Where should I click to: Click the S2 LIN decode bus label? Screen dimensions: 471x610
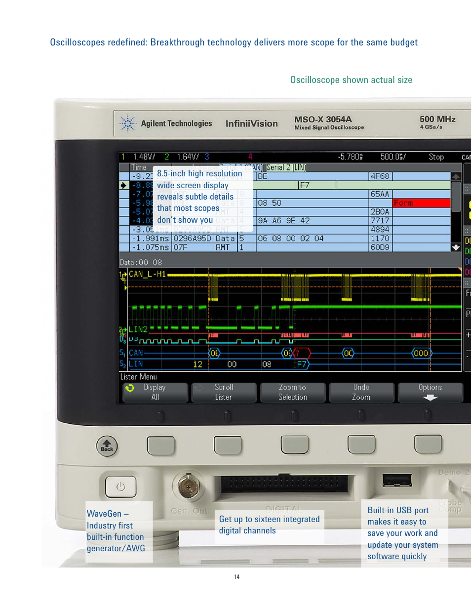131,364
